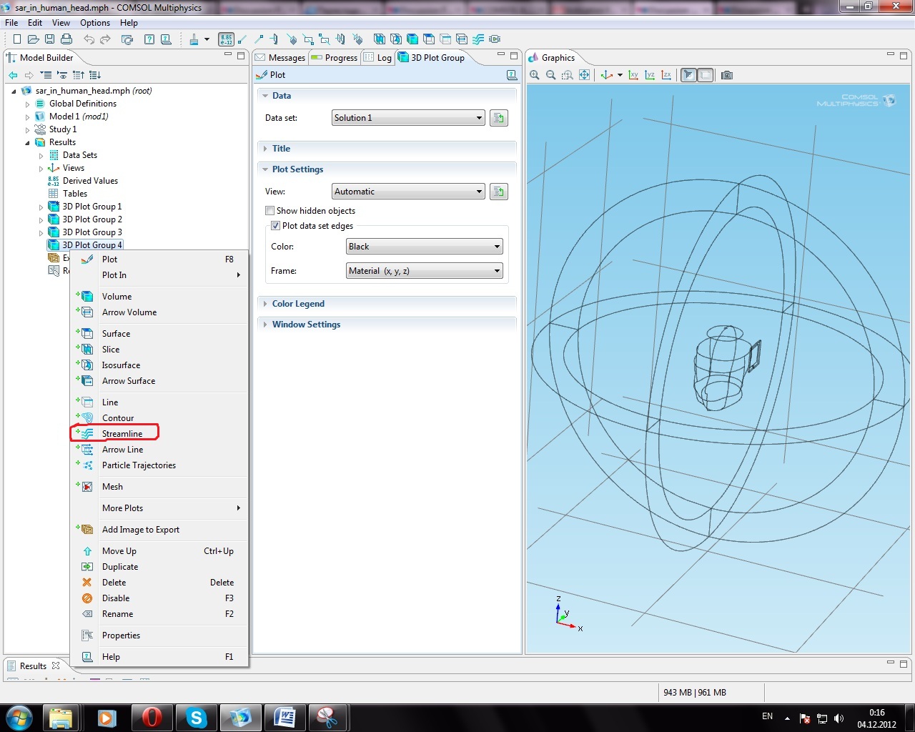Click the Zoom In magnifier in Graphics

[x=535, y=75]
